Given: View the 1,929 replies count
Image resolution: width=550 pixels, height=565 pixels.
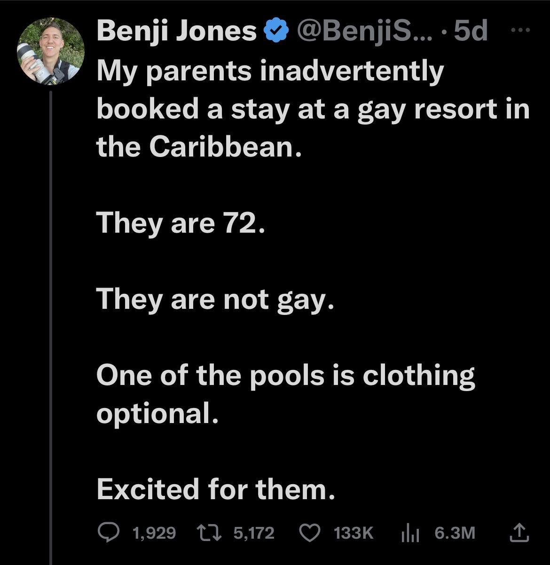Looking at the screenshot, I should click(153, 533).
